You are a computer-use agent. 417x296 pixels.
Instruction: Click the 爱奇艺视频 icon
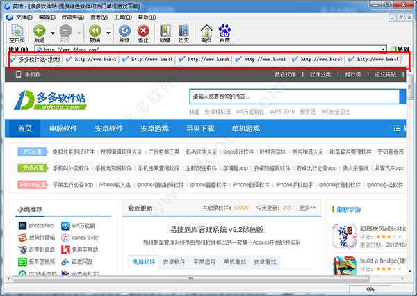click(23, 262)
